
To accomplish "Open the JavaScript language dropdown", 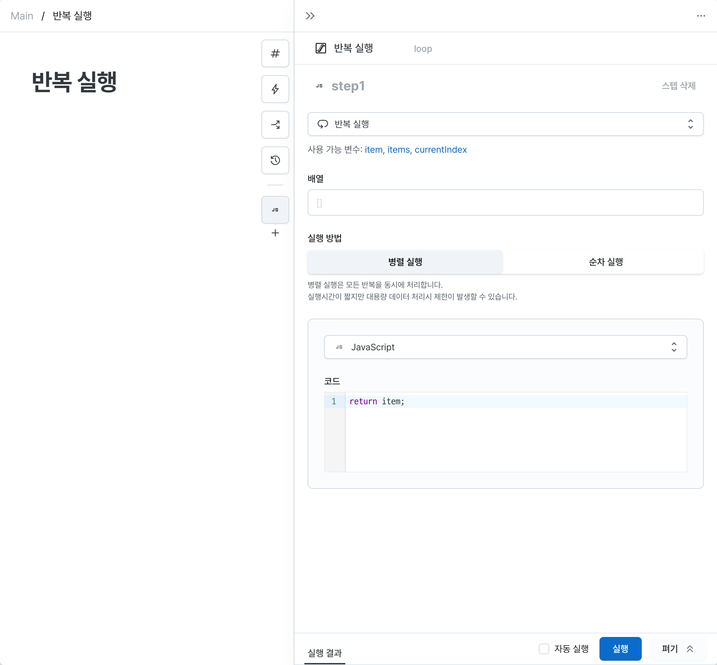I will (x=505, y=347).
